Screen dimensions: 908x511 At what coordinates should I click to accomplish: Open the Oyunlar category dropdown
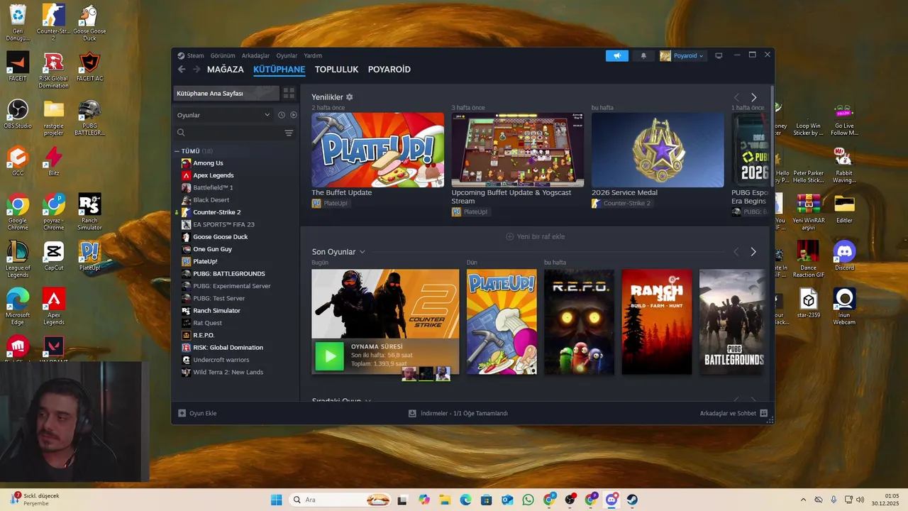click(223, 115)
